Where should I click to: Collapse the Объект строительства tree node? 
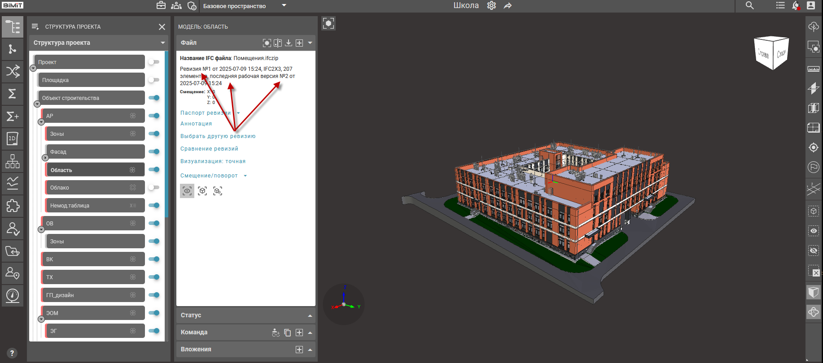37,104
